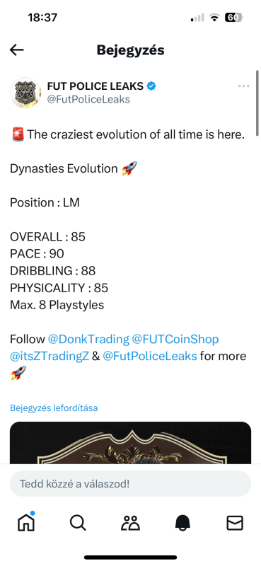261x566 pixels.
Task: Open the @FutPoliceLeaks mention in post text
Action: [x=150, y=357]
